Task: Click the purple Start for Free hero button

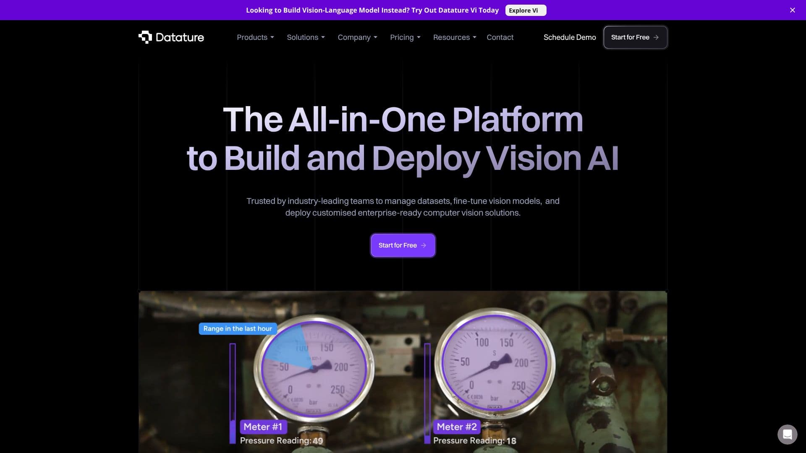Action: pyautogui.click(x=403, y=245)
